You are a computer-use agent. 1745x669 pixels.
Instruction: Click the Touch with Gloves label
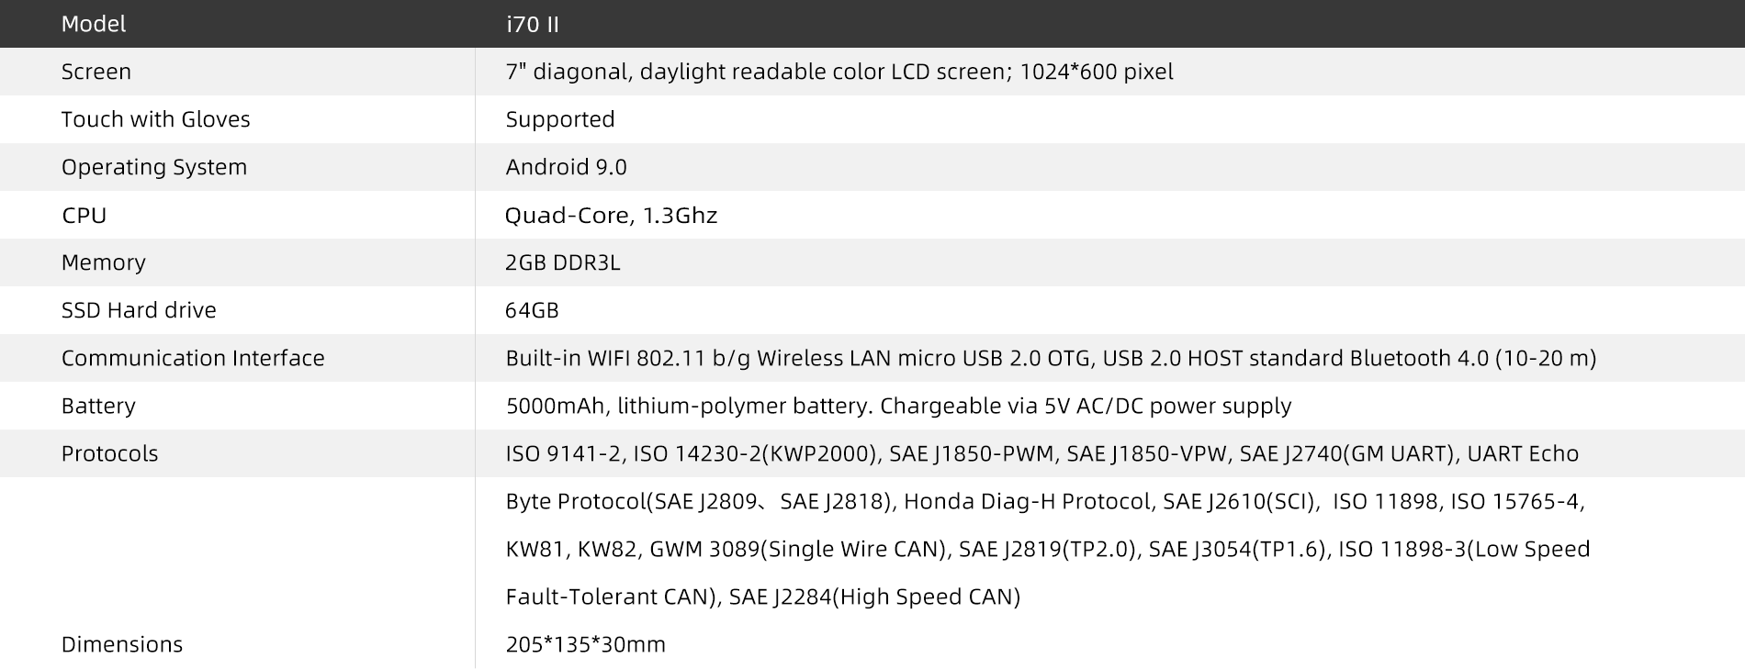coord(156,119)
